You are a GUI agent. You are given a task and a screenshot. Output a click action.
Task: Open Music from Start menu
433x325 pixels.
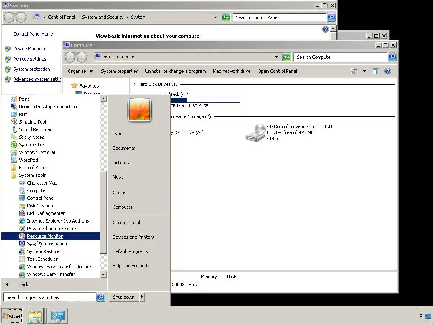[118, 177]
